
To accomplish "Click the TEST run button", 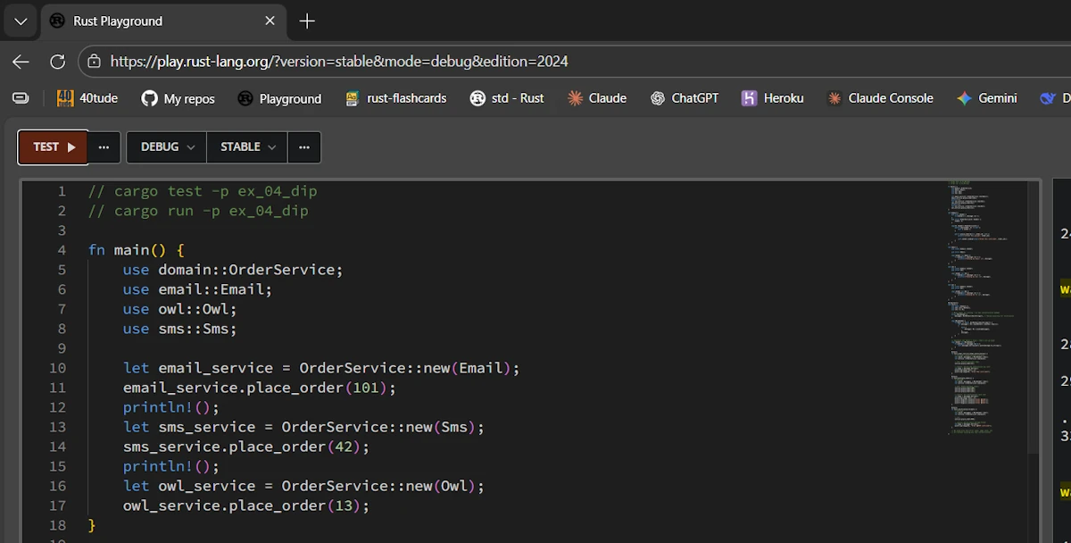I will tap(54, 147).
